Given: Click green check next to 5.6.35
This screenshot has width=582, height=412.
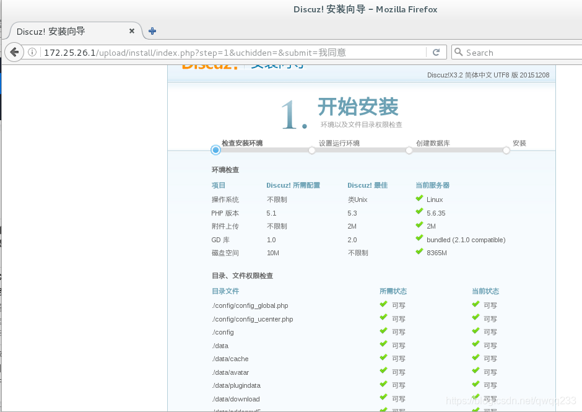Looking at the screenshot, I should click(x=419, y=212).
